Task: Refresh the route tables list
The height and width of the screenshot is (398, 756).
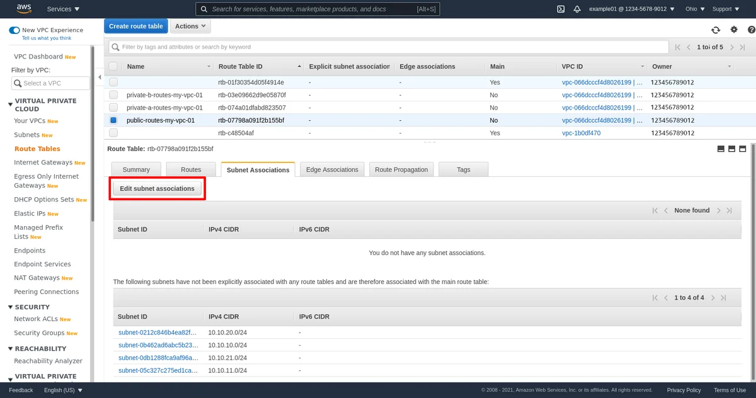Action: (x=716, y=30)
